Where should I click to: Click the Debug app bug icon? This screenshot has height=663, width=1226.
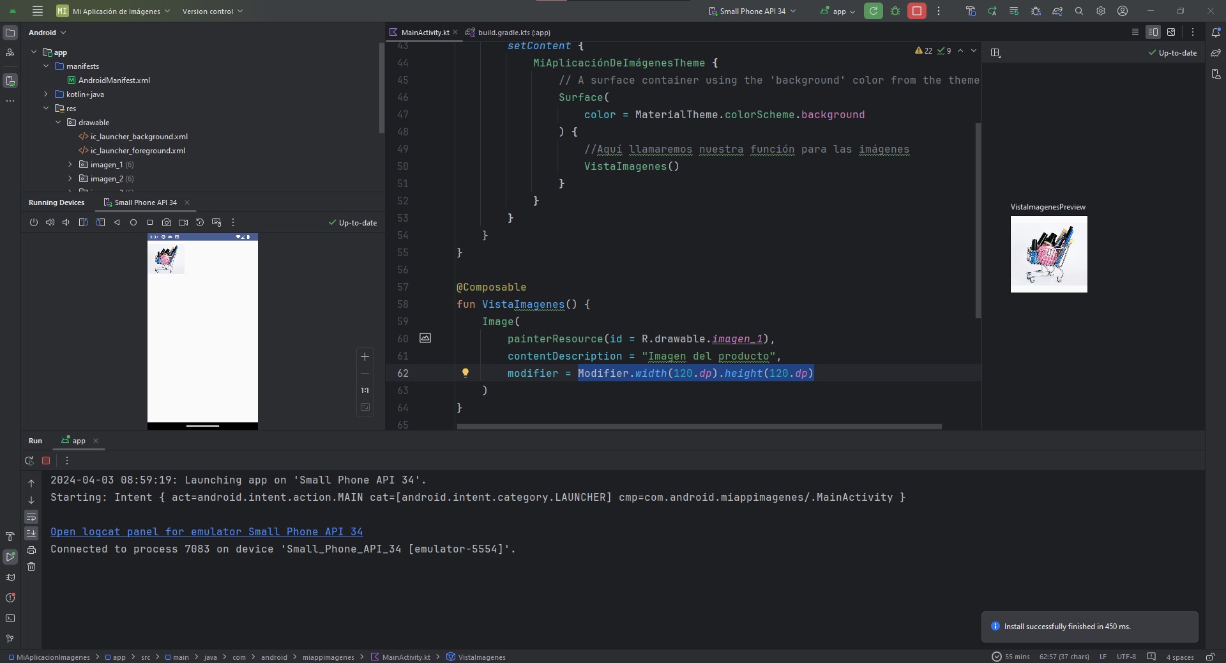[x=895, y=11]
